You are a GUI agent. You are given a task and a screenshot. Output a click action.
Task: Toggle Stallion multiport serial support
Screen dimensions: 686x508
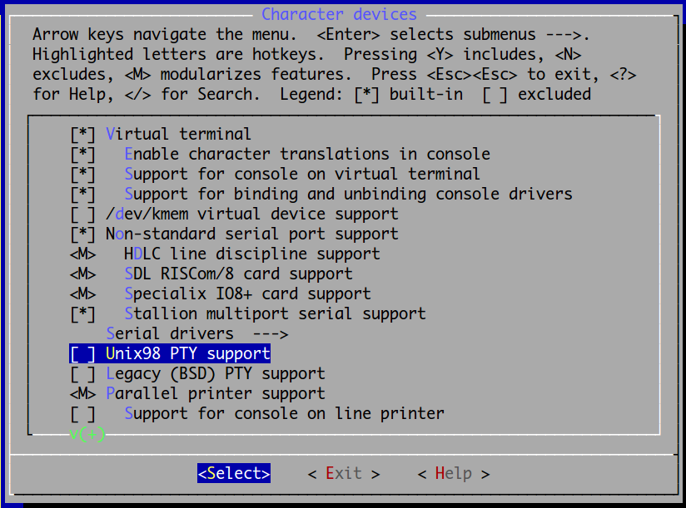(x=82, y=314)
